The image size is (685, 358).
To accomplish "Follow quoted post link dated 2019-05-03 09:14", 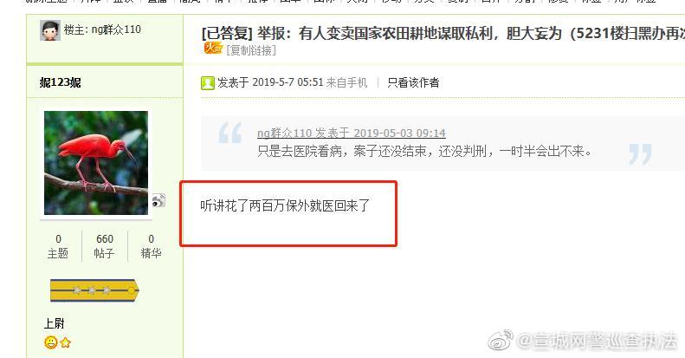I will coord(352,133).
